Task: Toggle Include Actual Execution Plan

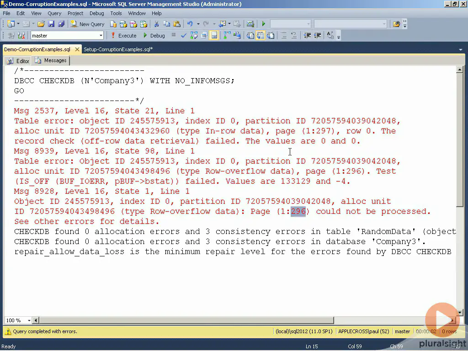Action: pyautogui.click(x=227, y=36)
